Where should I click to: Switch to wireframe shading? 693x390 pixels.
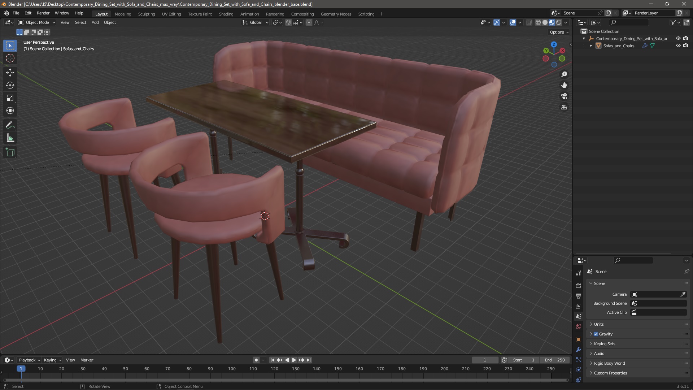tap(538, 22)
